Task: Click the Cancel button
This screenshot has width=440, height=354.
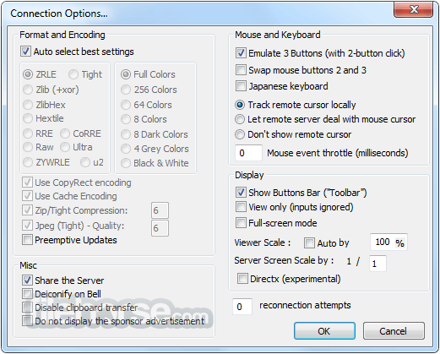Action: pyautogui.click(x=394, y=331)
